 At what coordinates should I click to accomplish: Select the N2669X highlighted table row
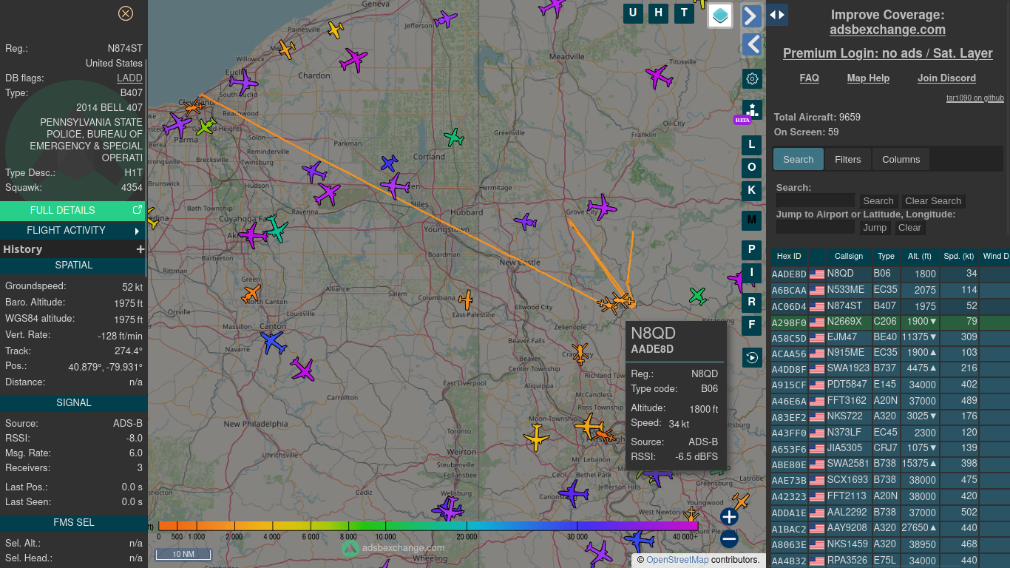click(x=890, y=322)
